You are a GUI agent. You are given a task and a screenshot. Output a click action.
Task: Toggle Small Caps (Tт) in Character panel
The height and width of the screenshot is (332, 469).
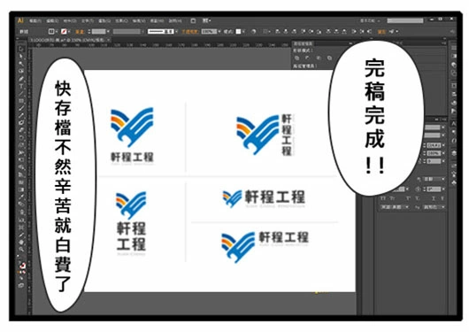click(x=392, y=198)
